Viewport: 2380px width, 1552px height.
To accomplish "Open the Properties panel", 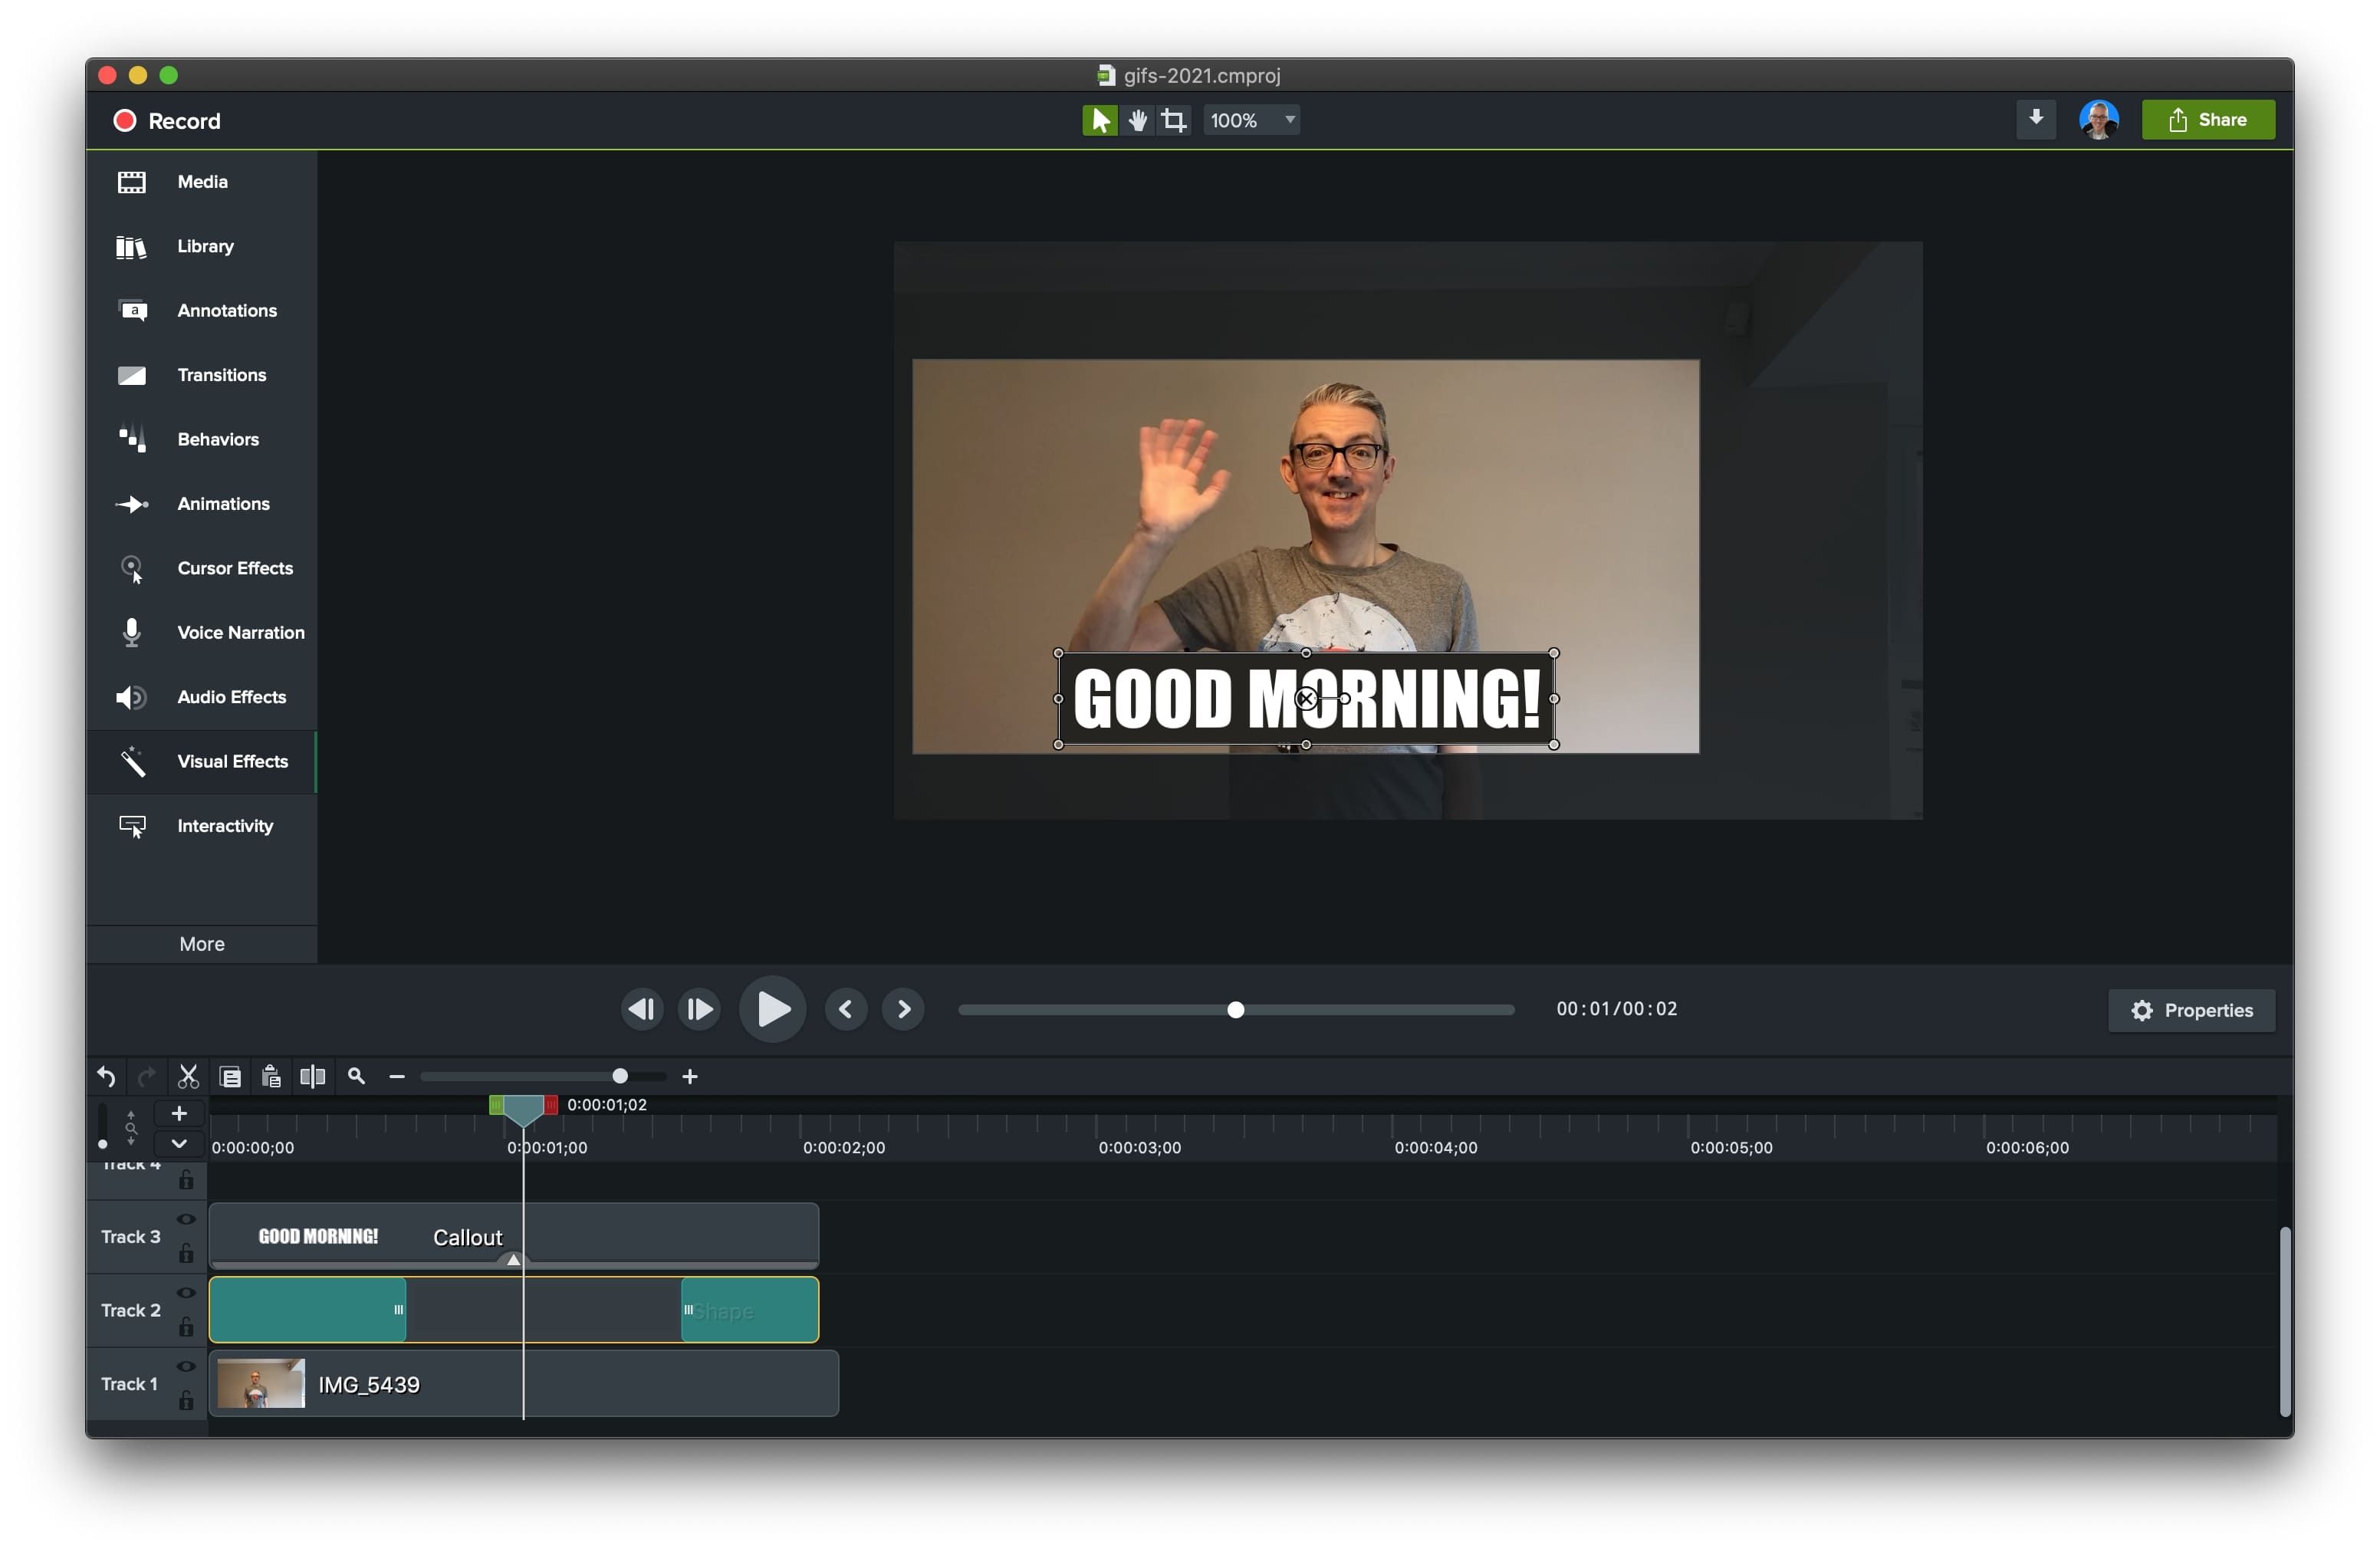I will click(2191, 1010).
